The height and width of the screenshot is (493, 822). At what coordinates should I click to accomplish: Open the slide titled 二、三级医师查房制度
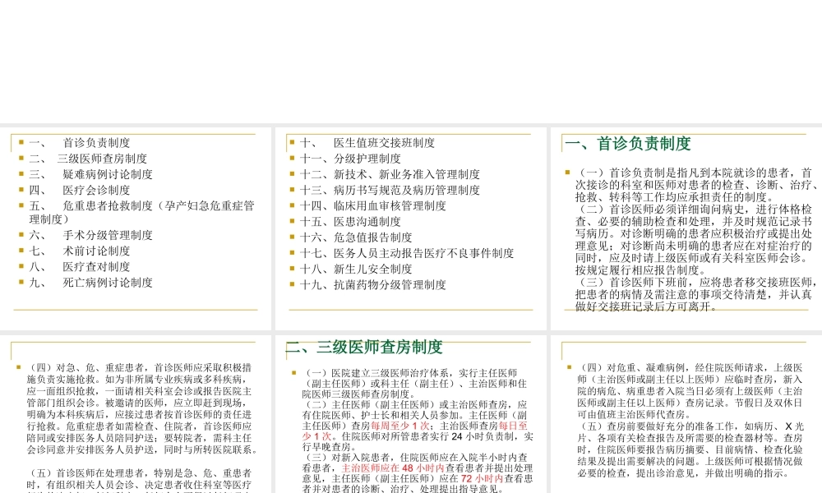pos(410,413)
